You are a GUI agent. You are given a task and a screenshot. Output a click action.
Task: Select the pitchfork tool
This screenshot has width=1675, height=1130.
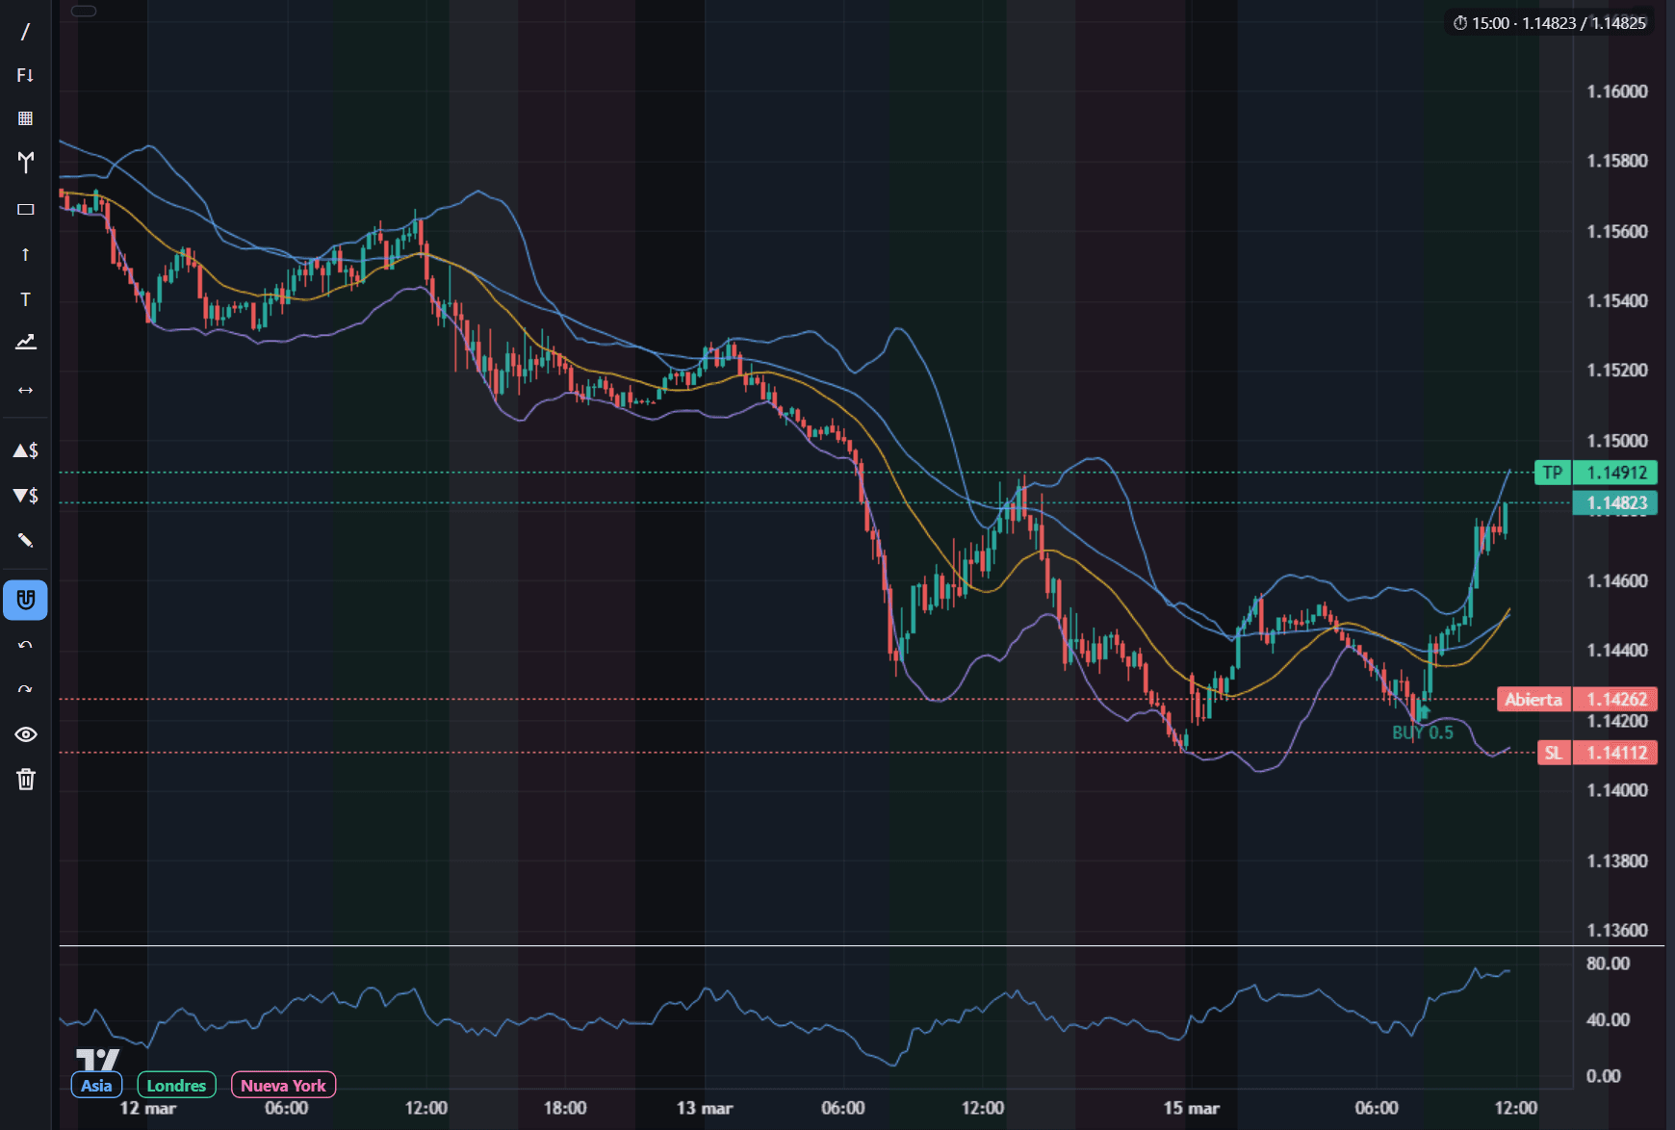25,162
